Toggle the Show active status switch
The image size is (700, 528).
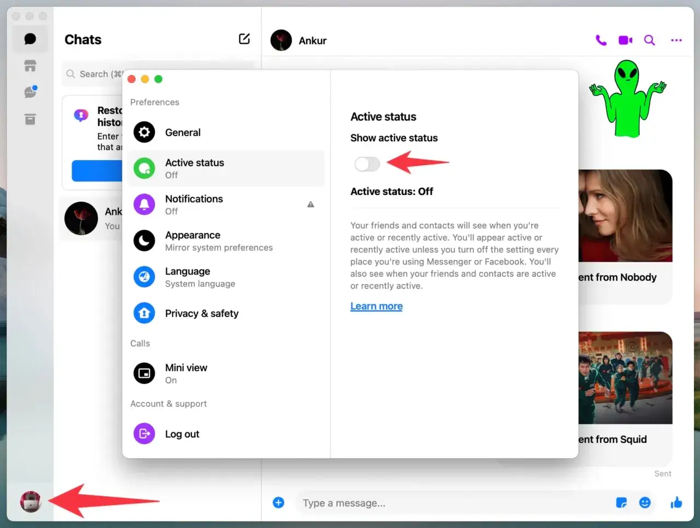coord(367,163)
